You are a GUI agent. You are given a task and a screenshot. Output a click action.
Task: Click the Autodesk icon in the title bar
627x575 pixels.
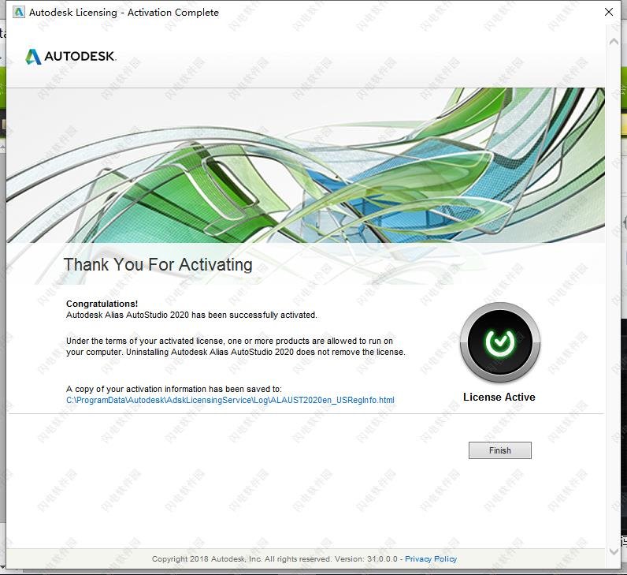[x=18, y=13]
